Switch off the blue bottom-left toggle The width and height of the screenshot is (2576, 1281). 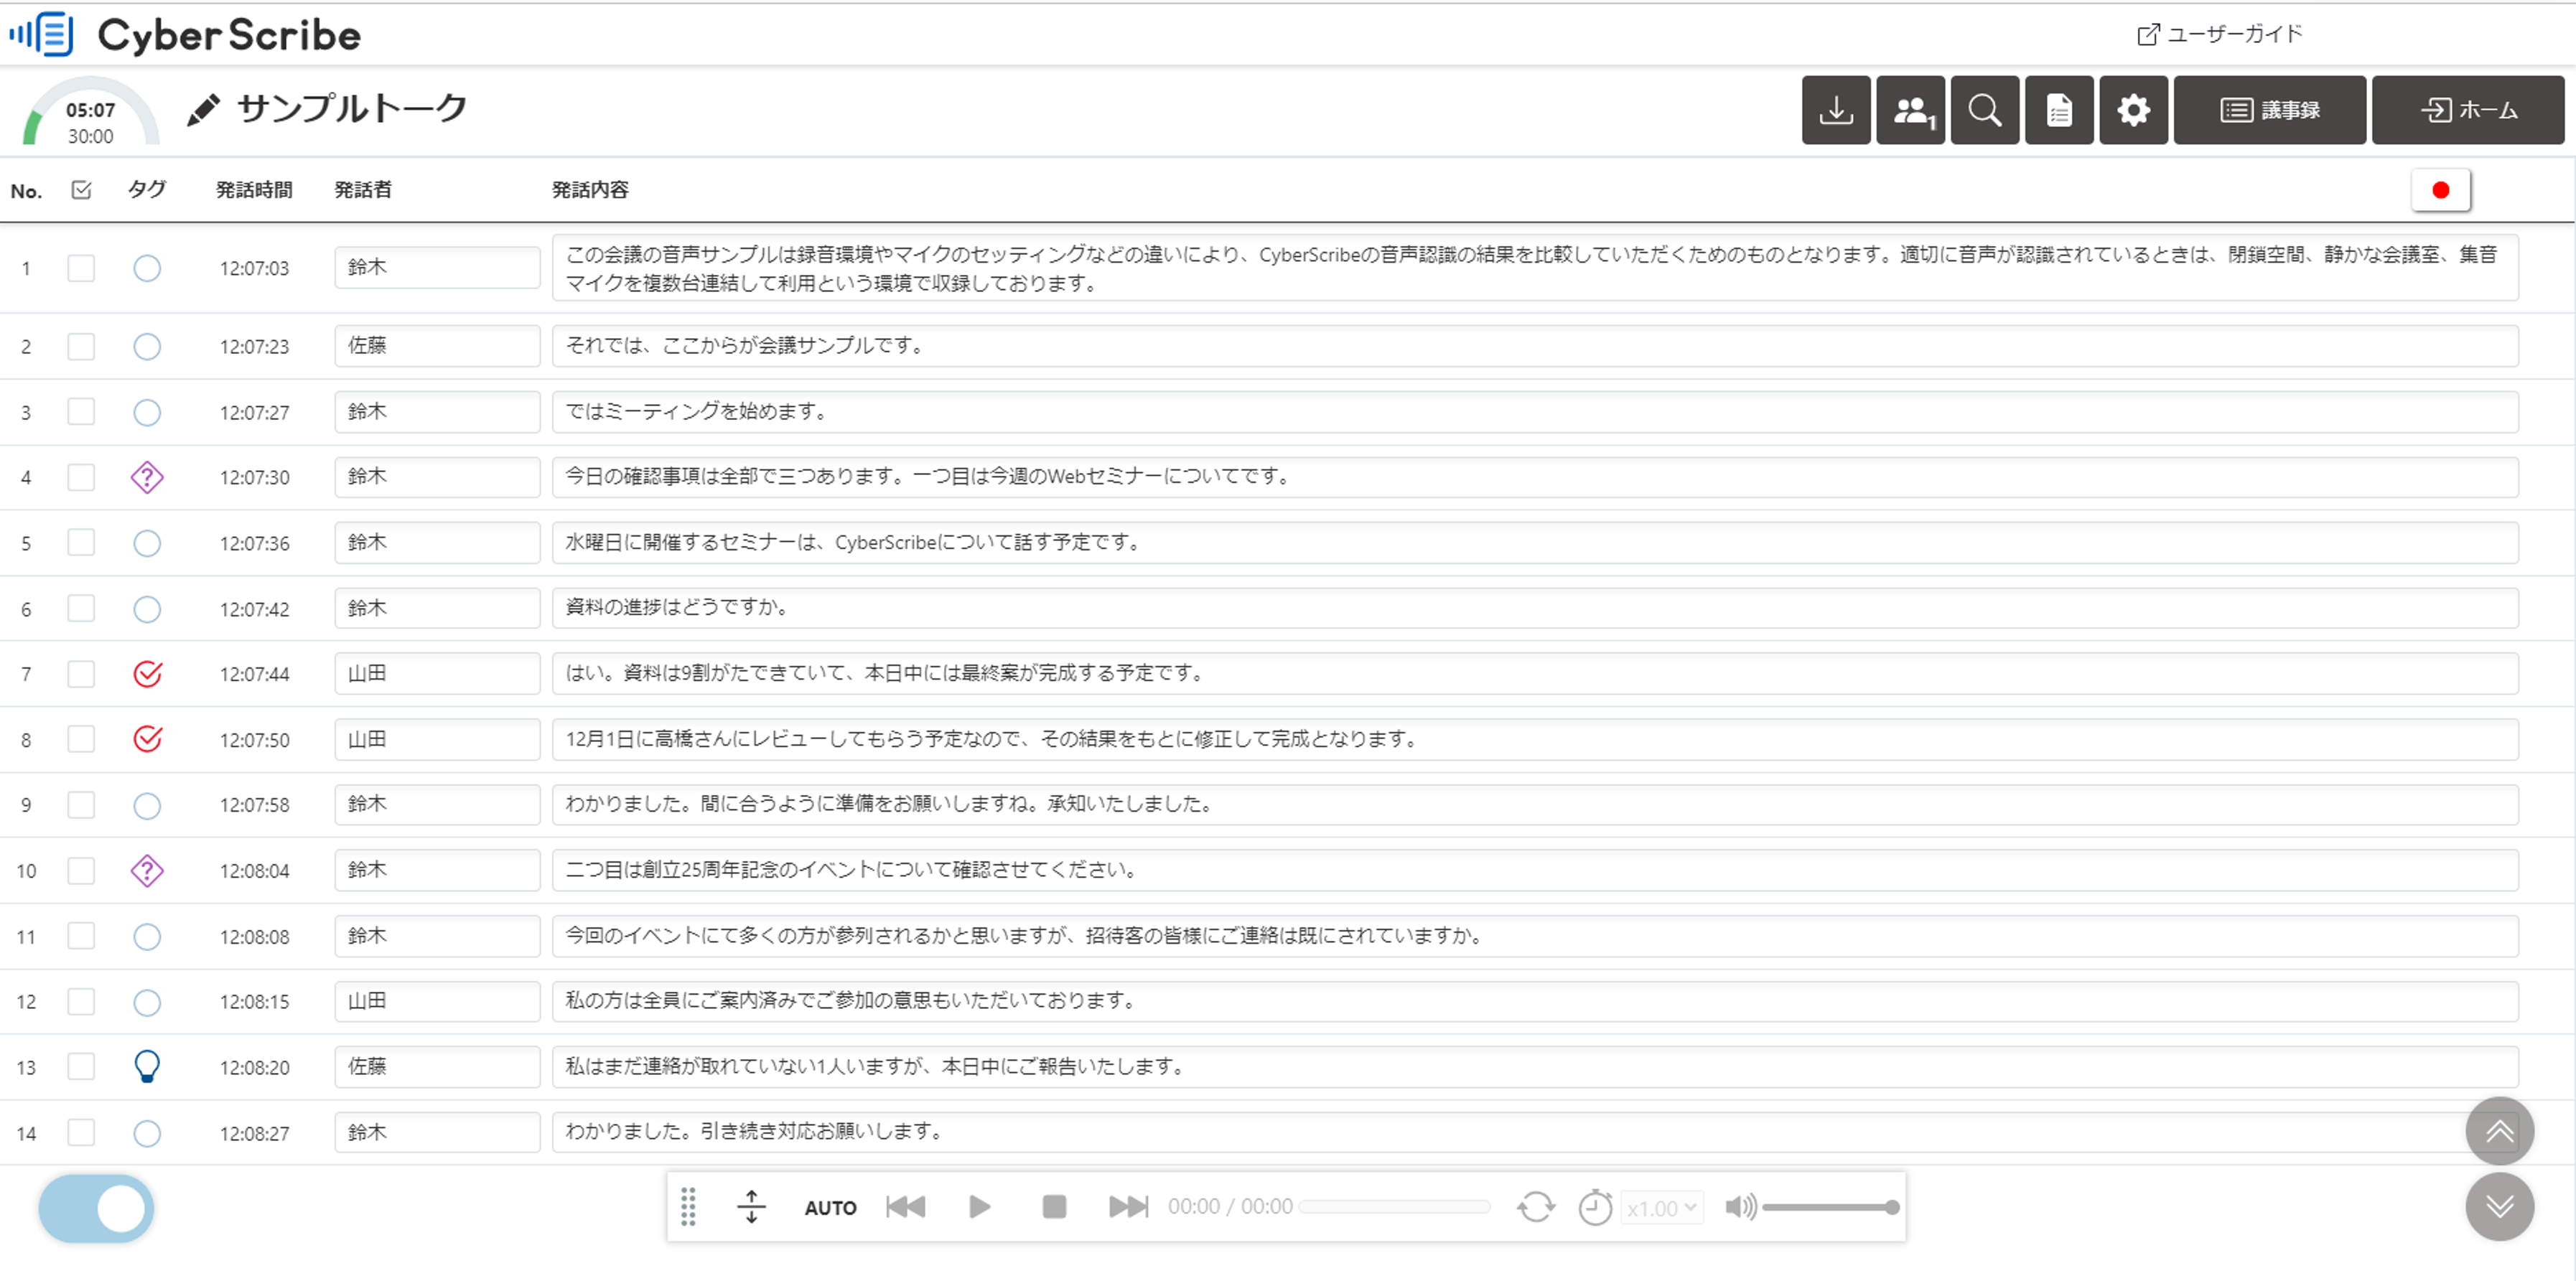[96, 1208]
